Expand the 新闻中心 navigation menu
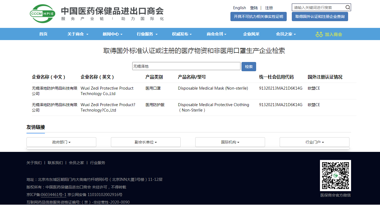Viewport: 380px width, 209px height. tap(113, 34)
